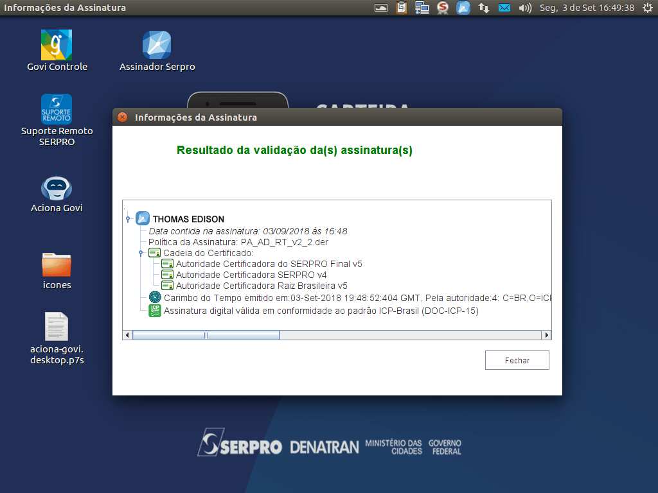Open the red S Serpro tray icon
Image resolution: width=658 pixels, height=493 pixels.
click(442, 8)
